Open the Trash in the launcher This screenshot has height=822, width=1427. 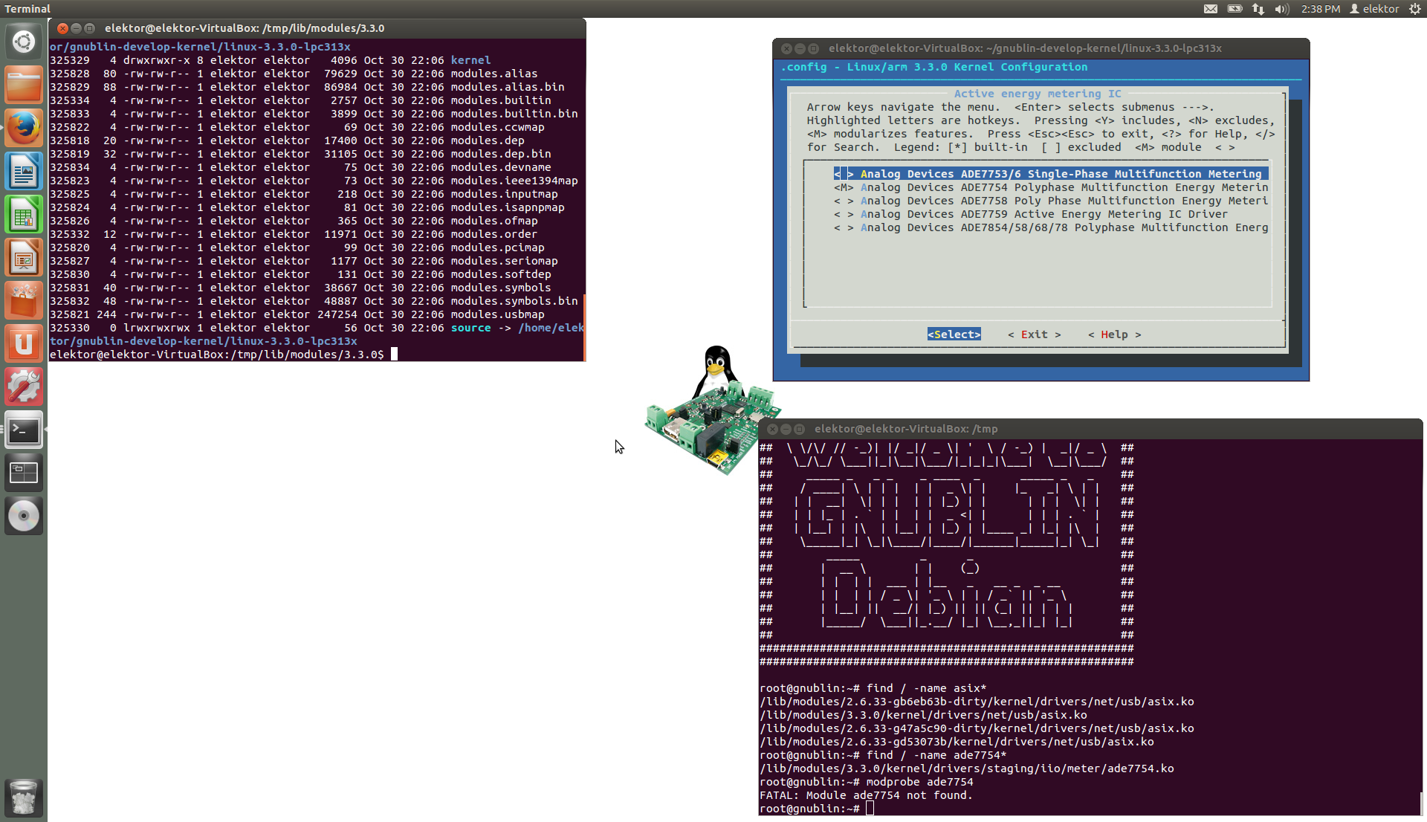point(24,798)
